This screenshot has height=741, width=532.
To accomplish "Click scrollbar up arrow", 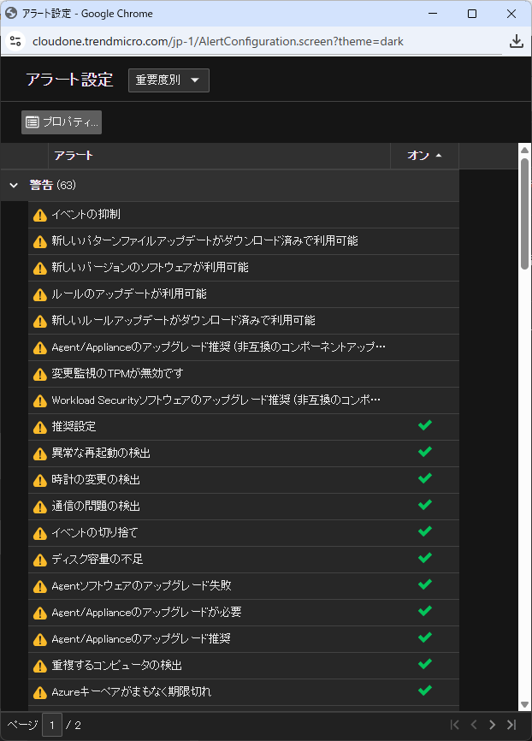I will click(x=524, y=151).
